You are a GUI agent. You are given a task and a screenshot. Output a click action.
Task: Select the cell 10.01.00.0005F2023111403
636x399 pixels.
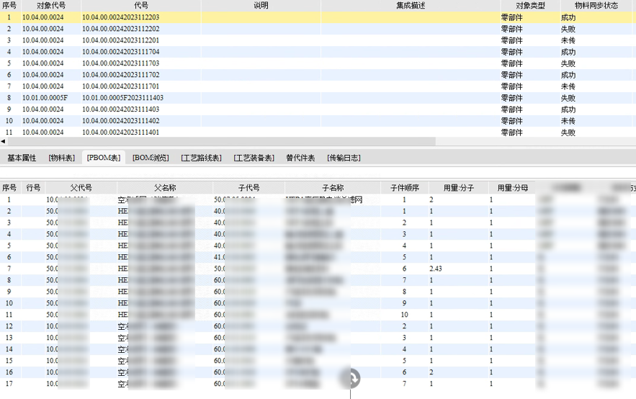click(x=123, y=98)
